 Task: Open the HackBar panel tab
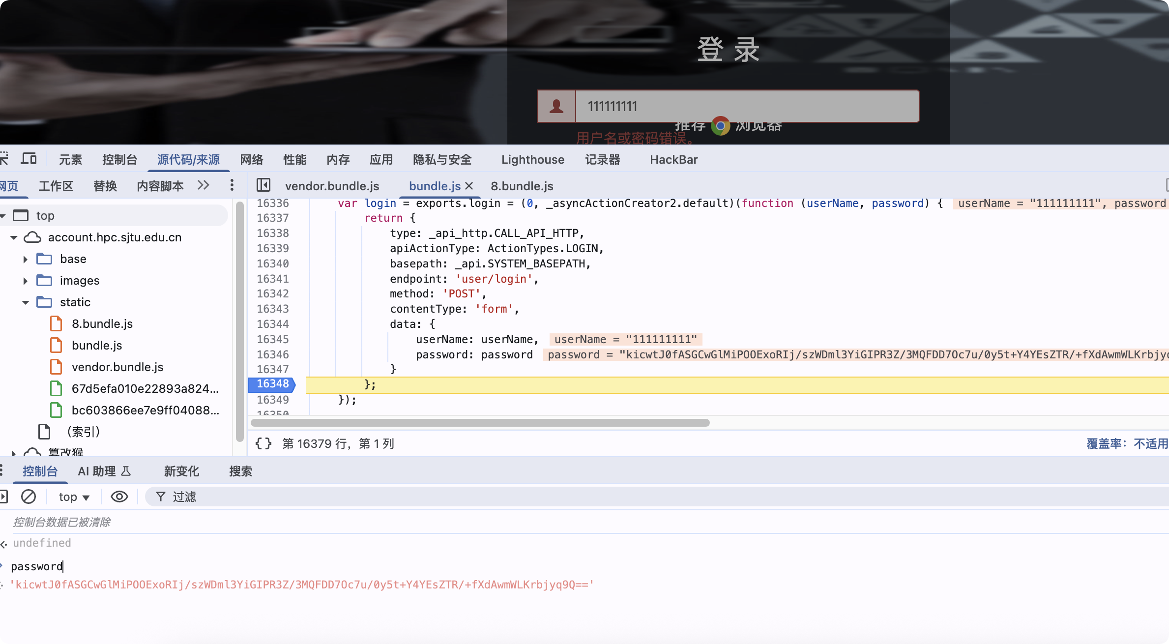point(673,159)
